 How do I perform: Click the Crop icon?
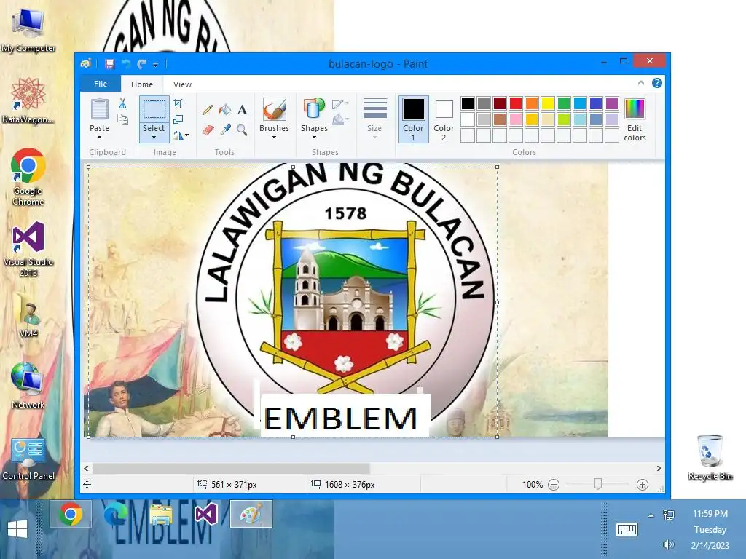pyautogui.click(x=178, y=103)
